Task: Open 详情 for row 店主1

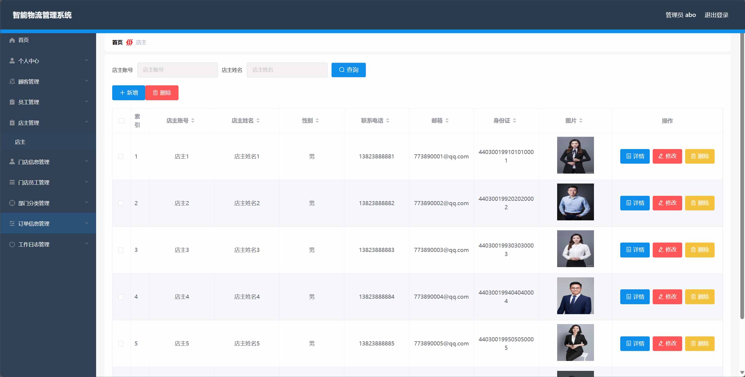Action: point(635,156)
